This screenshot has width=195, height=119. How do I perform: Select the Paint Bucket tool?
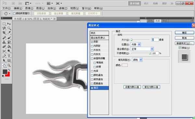pyautogui.click(x=9, y=47)
